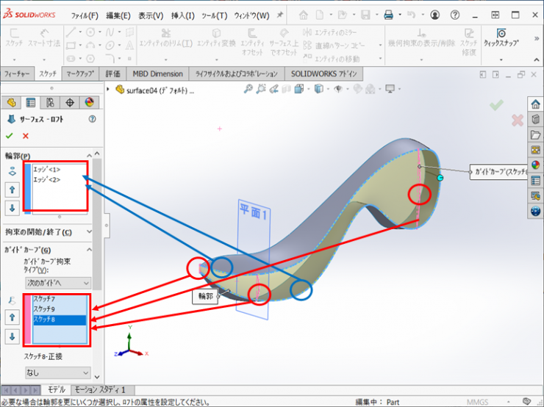Collapse the 輪郭(P) section

(90, 156)
